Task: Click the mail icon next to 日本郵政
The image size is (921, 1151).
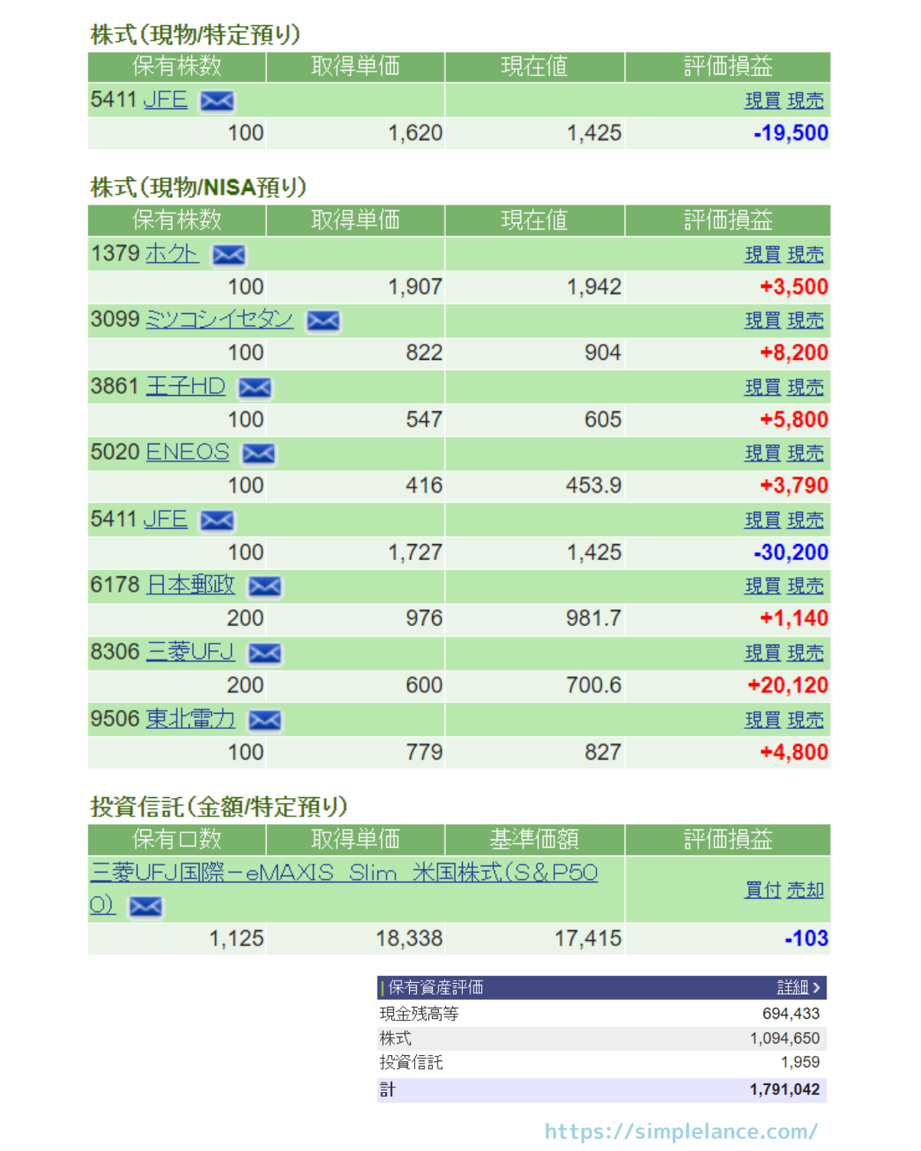Action: [x=265, y=587]
